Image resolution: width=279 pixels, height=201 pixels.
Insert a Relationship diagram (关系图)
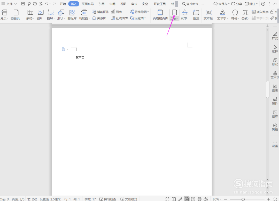click(99, 18)
